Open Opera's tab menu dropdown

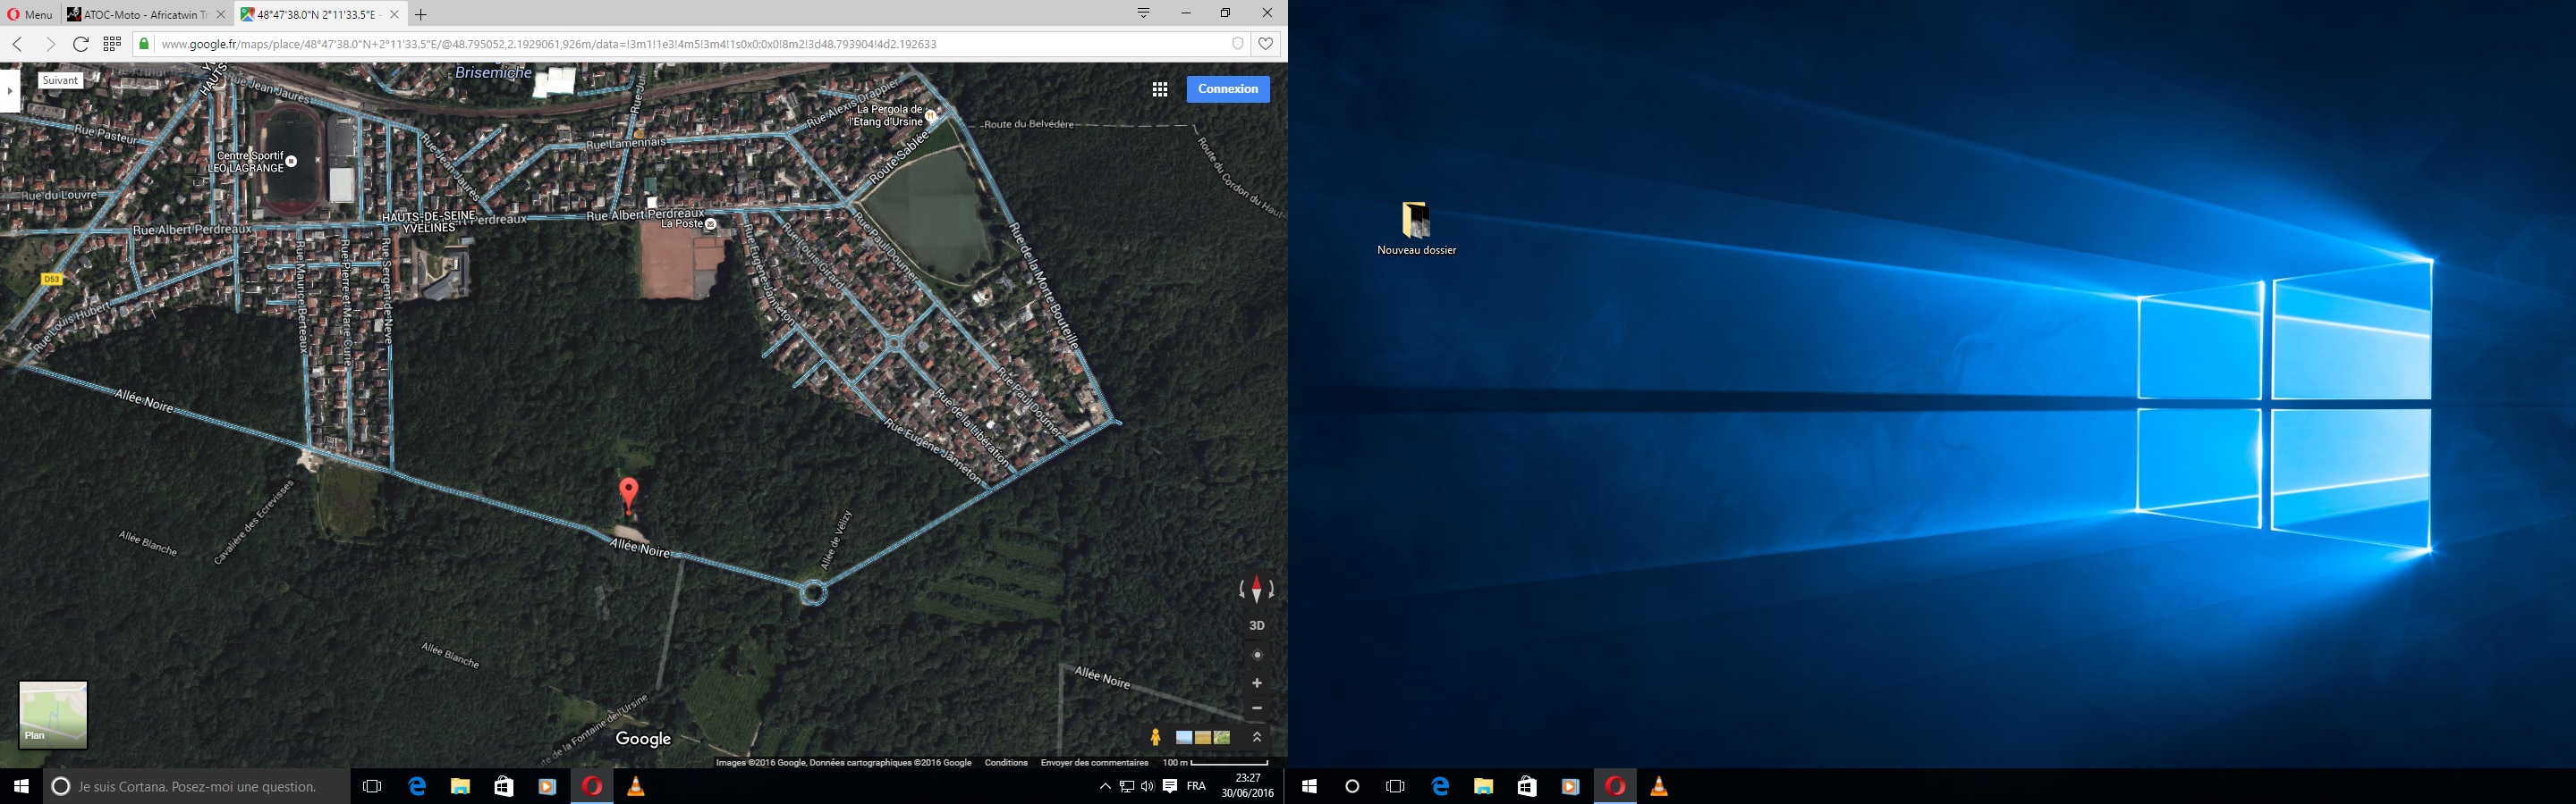pos(1143,13)
